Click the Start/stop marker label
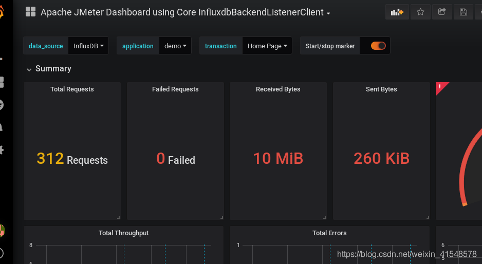This screenshot has width=482, height=264. [330, 46]
